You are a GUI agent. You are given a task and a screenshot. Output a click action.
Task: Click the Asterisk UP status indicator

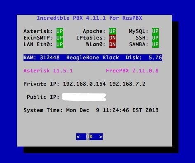tap(60, 31)
